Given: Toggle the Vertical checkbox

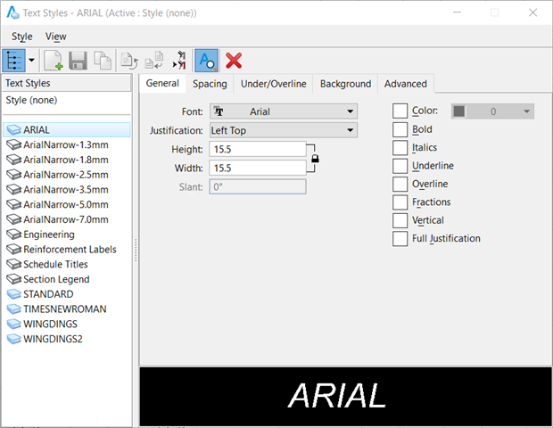Looking at the screenshot, I should click(400, 220).
